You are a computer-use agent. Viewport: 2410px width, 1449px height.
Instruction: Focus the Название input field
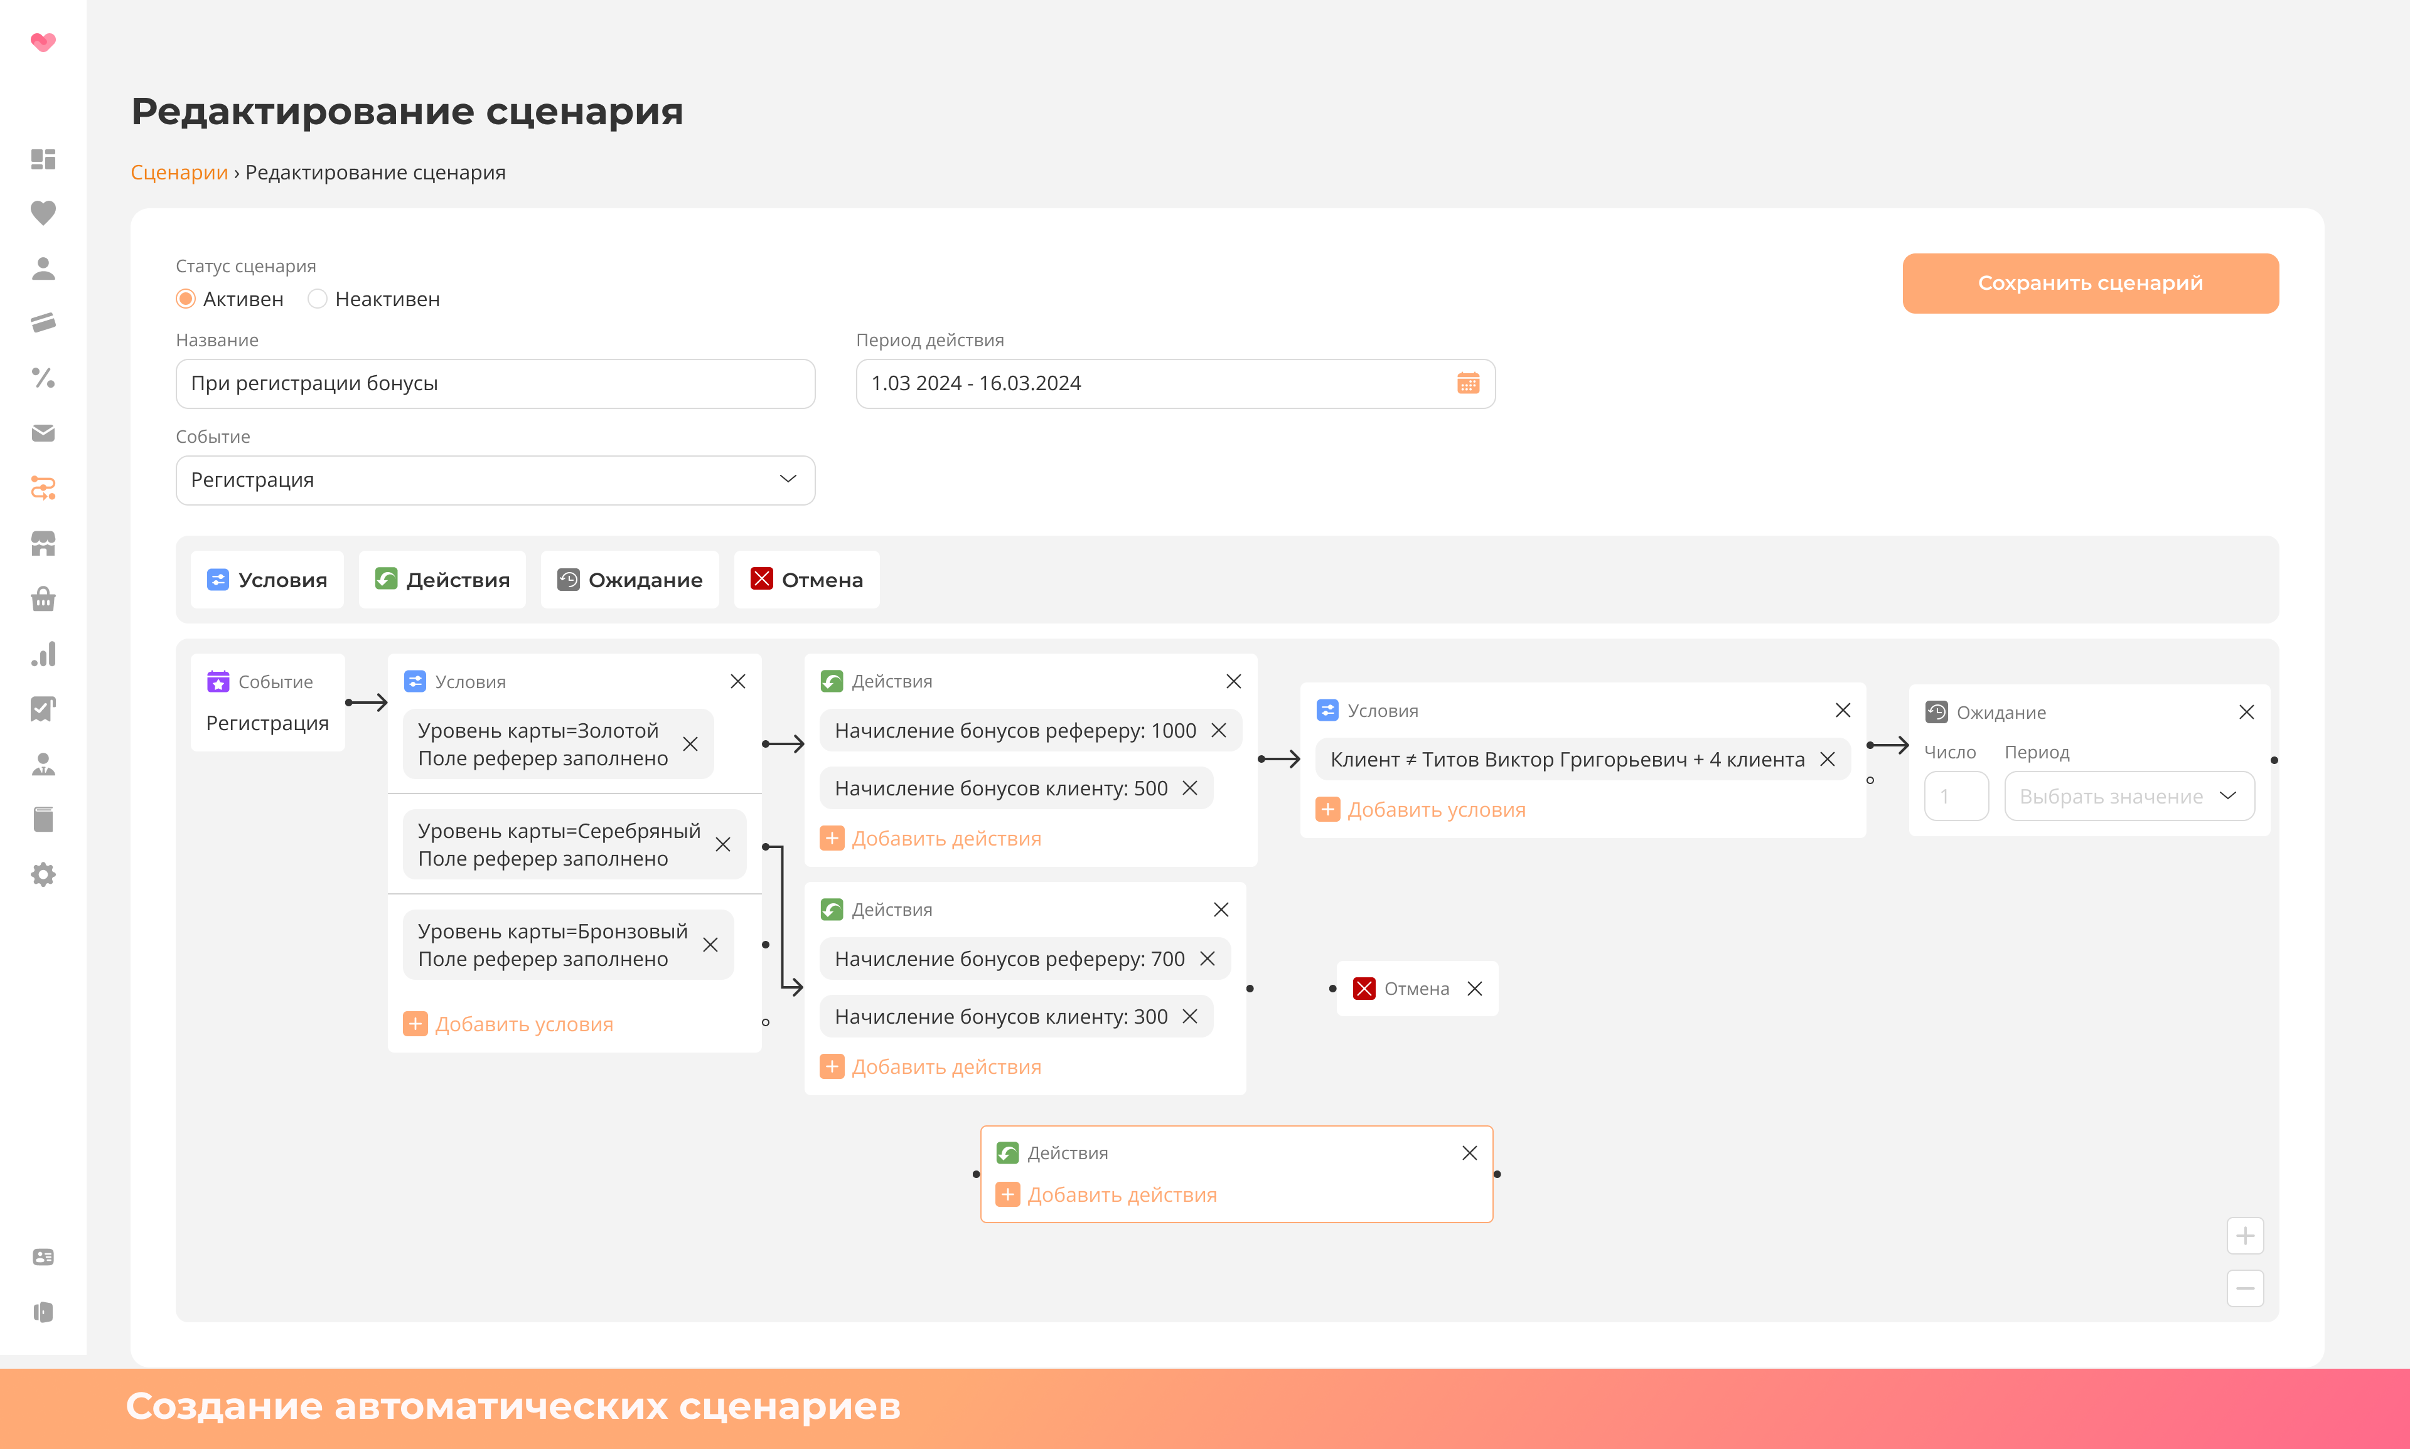point(495,384)
